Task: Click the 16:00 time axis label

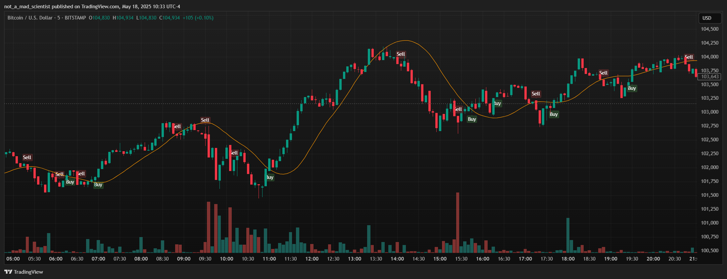Action: (483, 259)
